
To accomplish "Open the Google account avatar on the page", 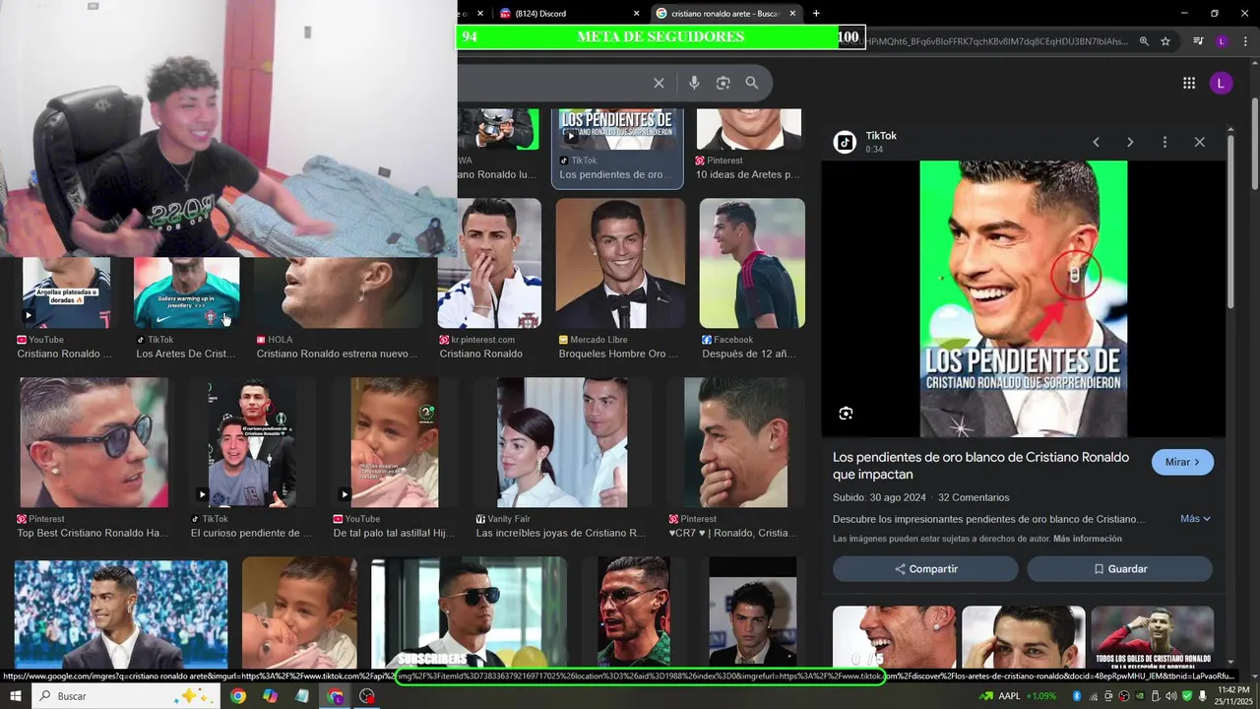I will click(1221, 83).
